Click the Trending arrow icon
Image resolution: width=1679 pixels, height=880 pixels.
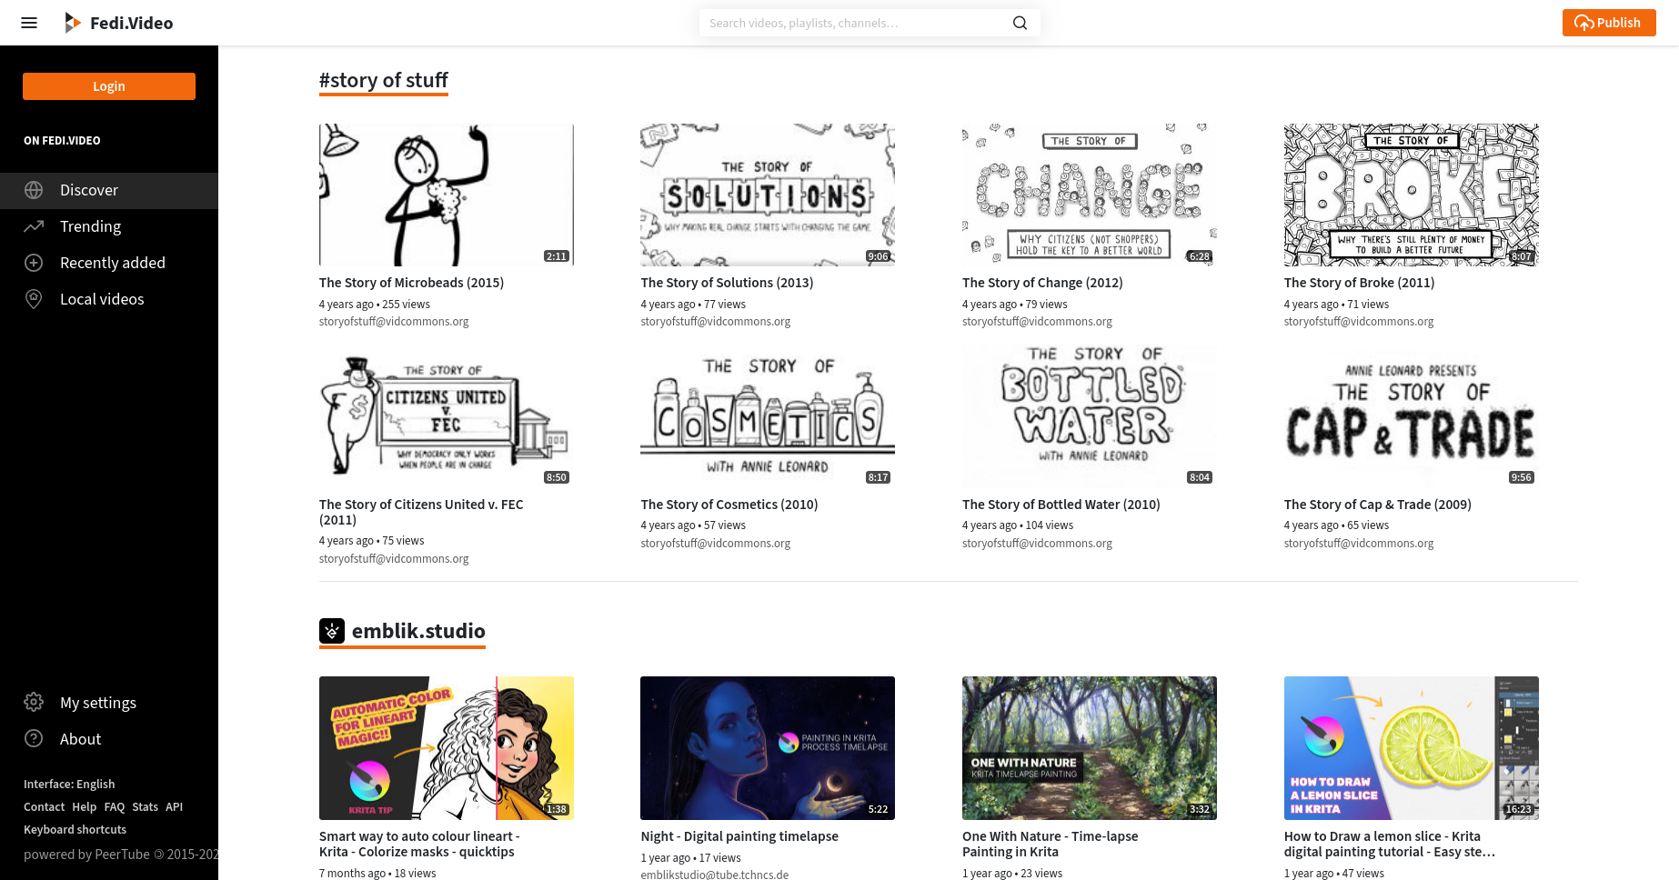coord(34,226)
